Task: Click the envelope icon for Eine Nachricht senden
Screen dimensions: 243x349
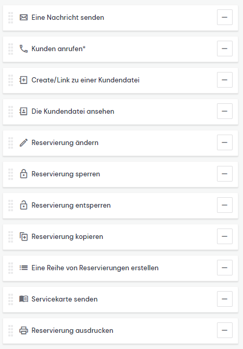Action: (23, 17)
